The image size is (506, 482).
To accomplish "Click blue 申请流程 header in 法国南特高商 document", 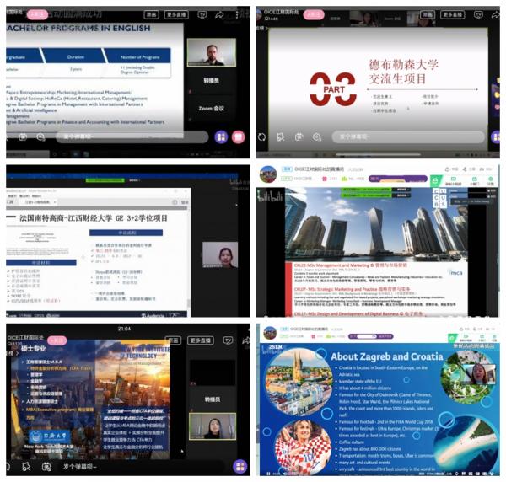I will [126, 233].
